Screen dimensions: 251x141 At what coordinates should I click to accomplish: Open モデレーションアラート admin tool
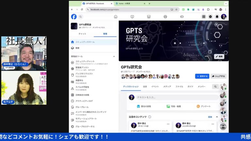[94, 120]
